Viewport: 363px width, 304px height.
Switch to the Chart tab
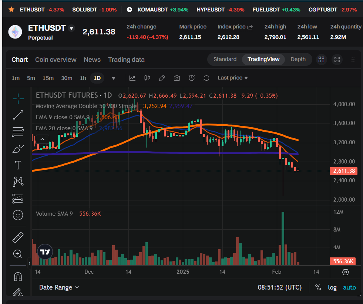pos(20,60)
